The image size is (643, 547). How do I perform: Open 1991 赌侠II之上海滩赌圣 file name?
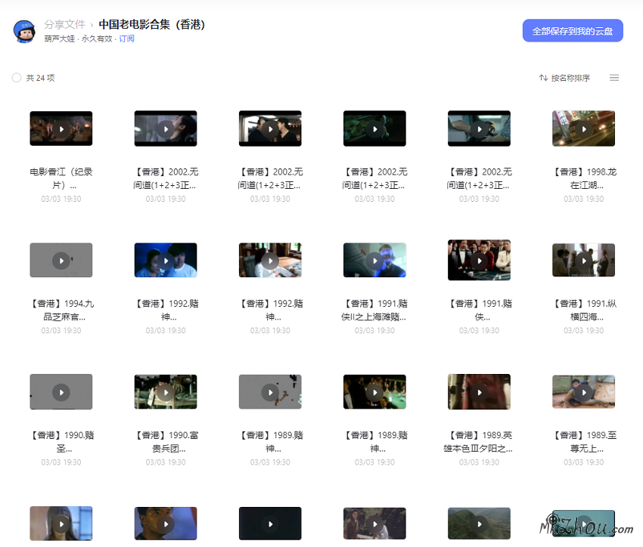[374, 310]
